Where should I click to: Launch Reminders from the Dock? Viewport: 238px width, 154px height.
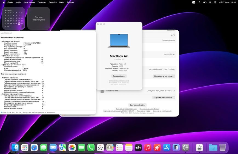point(119,147)
